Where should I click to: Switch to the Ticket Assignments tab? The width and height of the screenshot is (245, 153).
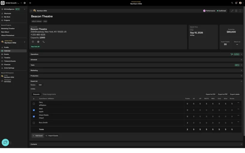tap(49, 94)
